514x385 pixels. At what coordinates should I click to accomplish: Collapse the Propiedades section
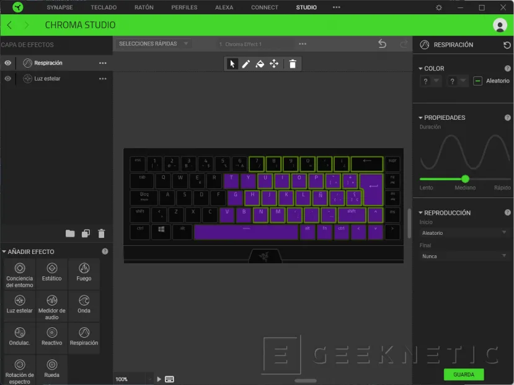pos(420,117)
